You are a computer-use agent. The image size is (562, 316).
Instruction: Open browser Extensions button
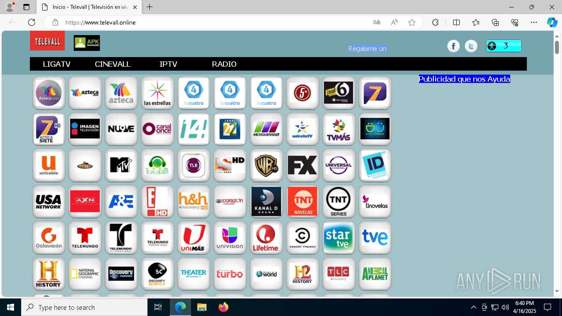point(435,22)
